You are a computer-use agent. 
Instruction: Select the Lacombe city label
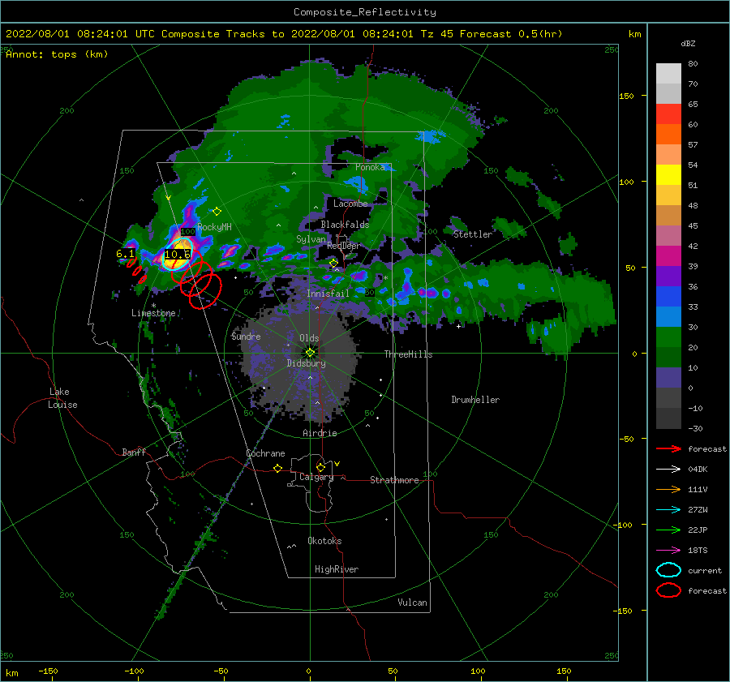tap(350, 204)
